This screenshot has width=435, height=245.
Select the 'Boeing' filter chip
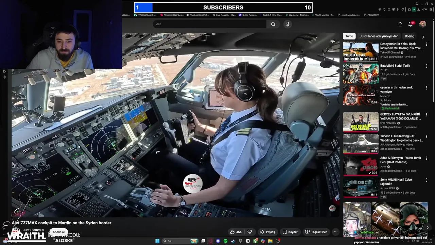(410, 36)
